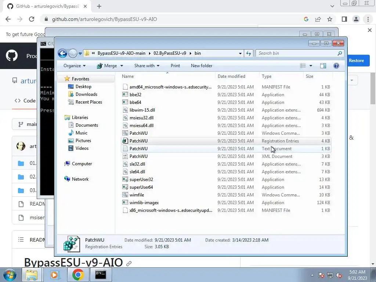
Task: Go back using Explorer's back arrow
Action: (62, 53)
